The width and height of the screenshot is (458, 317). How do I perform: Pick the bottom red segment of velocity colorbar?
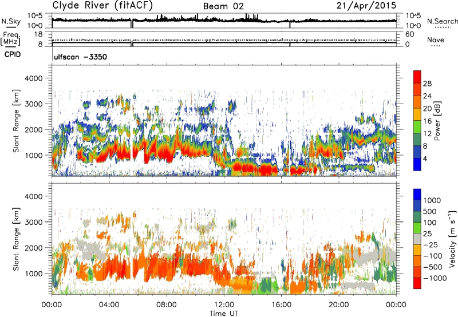417,283
